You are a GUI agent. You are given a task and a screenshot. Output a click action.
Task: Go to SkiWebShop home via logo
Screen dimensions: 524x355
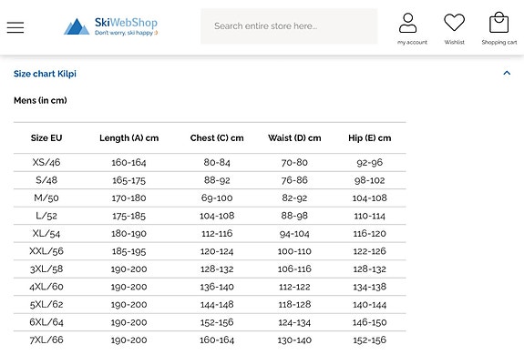(110, 26)
